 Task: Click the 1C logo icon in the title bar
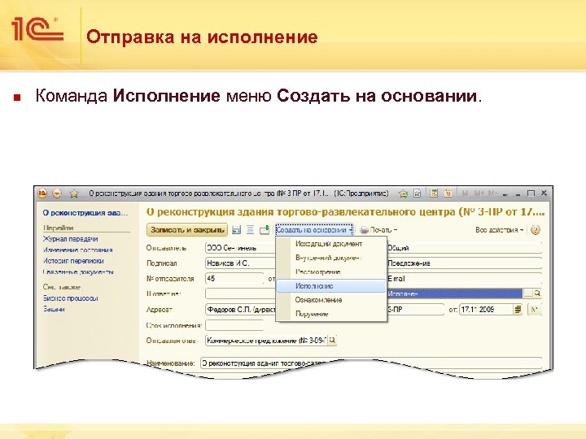(42, 193)
